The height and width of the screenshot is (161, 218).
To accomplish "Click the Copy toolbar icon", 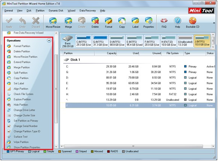I will pos(122,21).
